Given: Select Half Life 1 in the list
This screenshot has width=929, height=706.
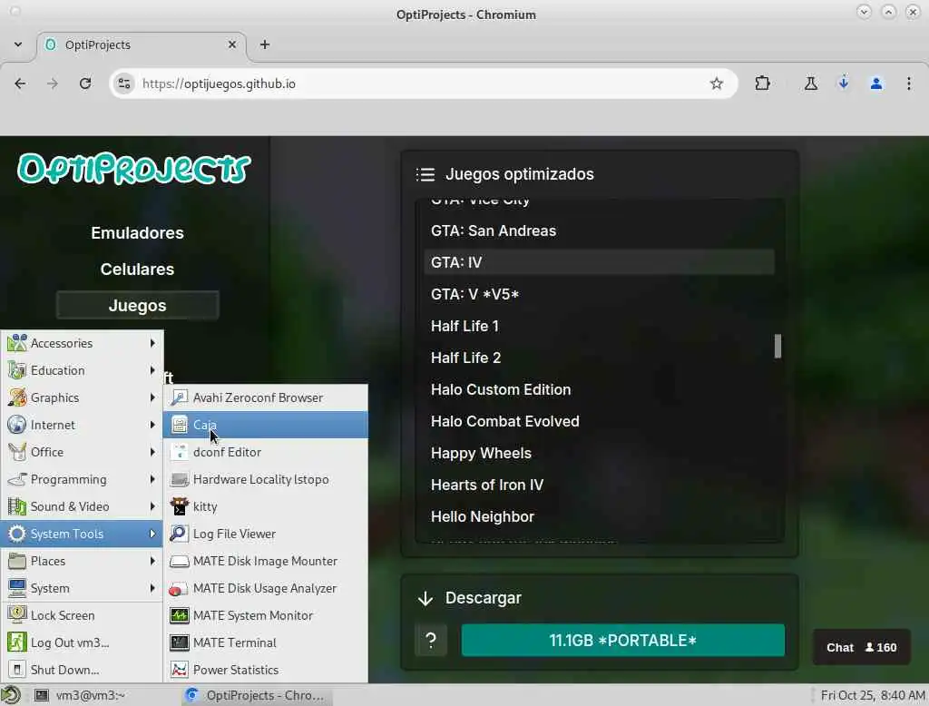Looking at the screenshot, I should coord(600,326).
